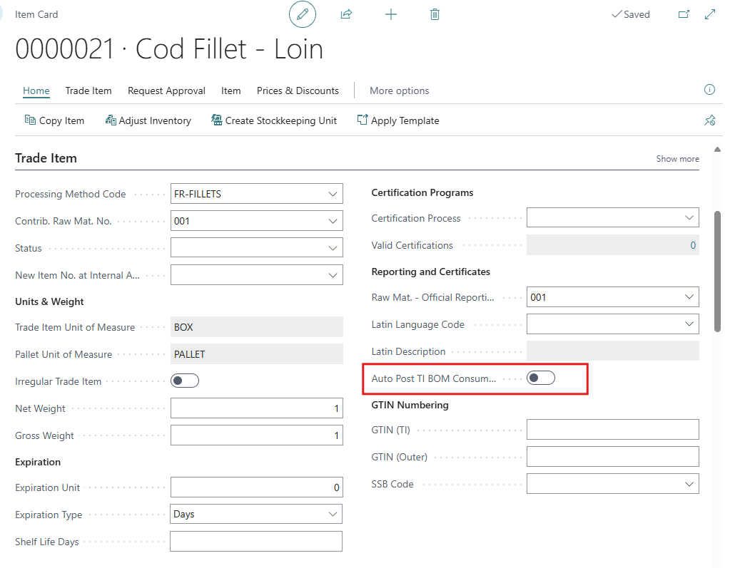This screenshot has width=745, height=568.
Task: Open the Status dropdown
Action: pos(333,248)
